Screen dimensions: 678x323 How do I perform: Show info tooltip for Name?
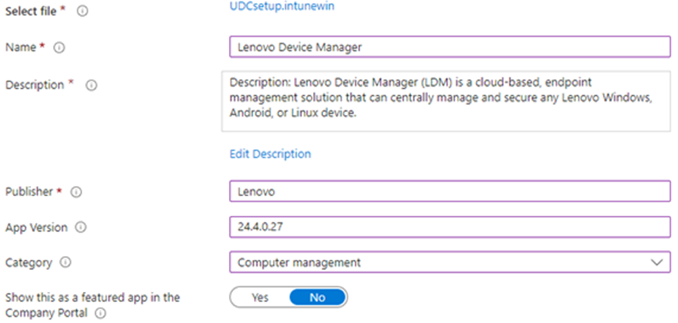[59, 48]
